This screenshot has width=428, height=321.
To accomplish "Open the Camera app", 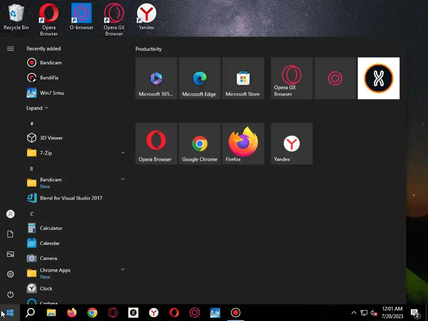I will tap(75, 258).
